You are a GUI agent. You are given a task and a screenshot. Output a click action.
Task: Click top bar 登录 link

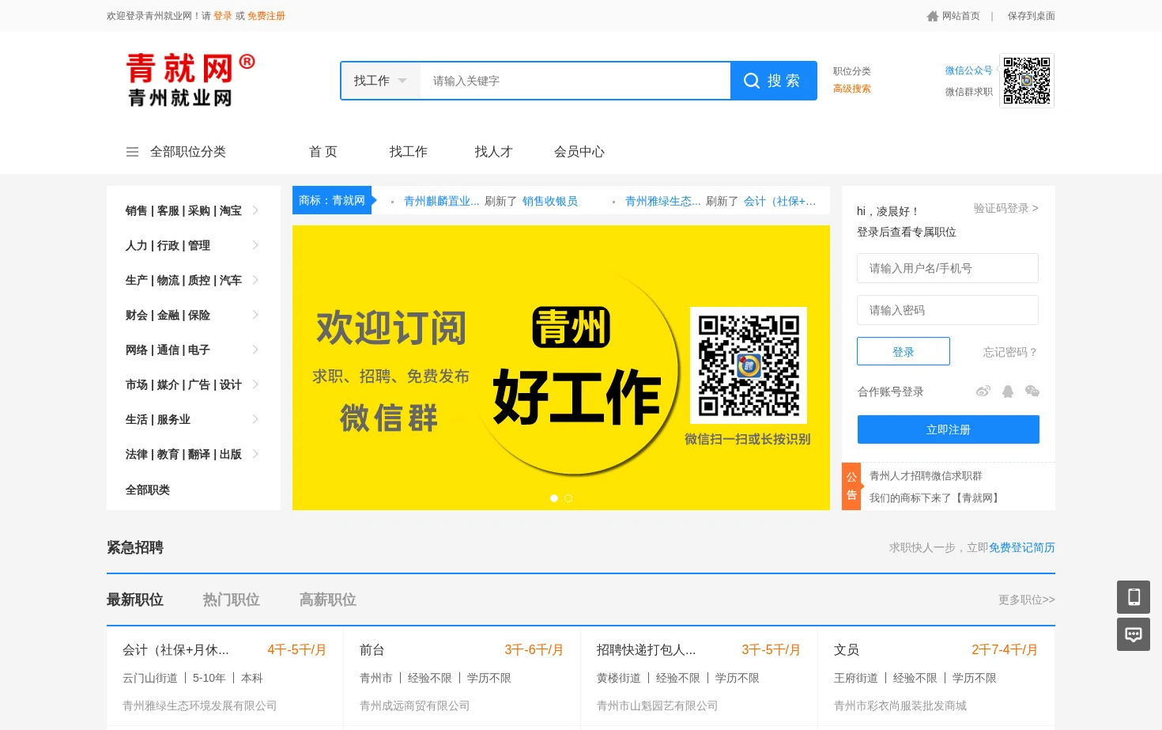223,16
